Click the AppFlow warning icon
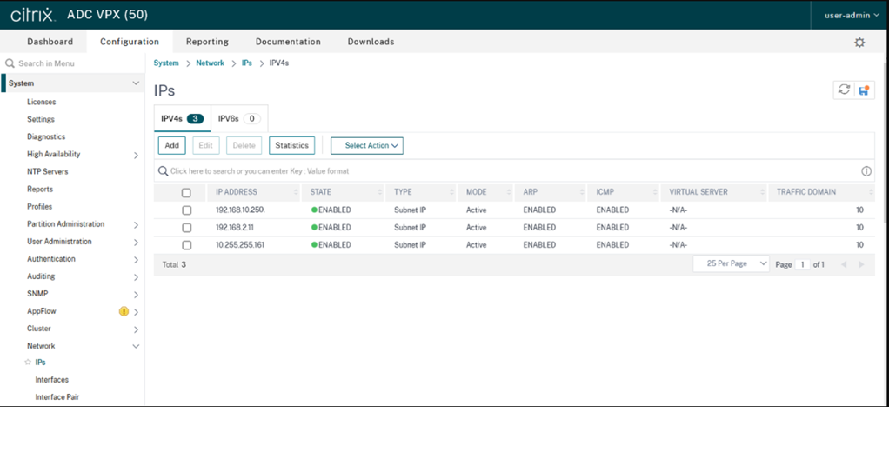The image size is (889, 459). (124, 311)
